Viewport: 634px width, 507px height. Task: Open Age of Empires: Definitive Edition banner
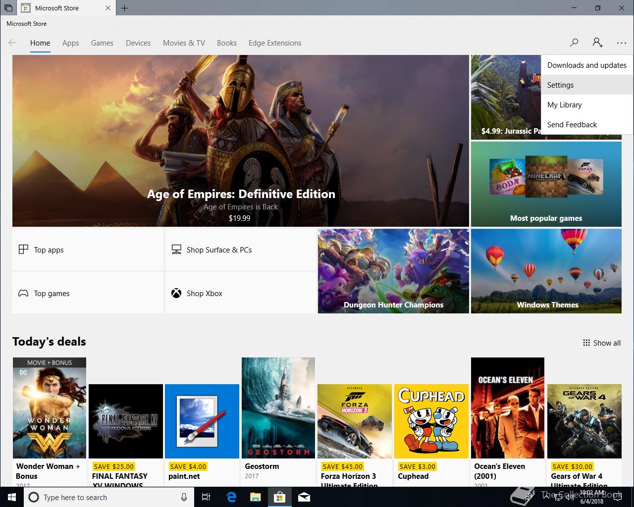[241, 141]
